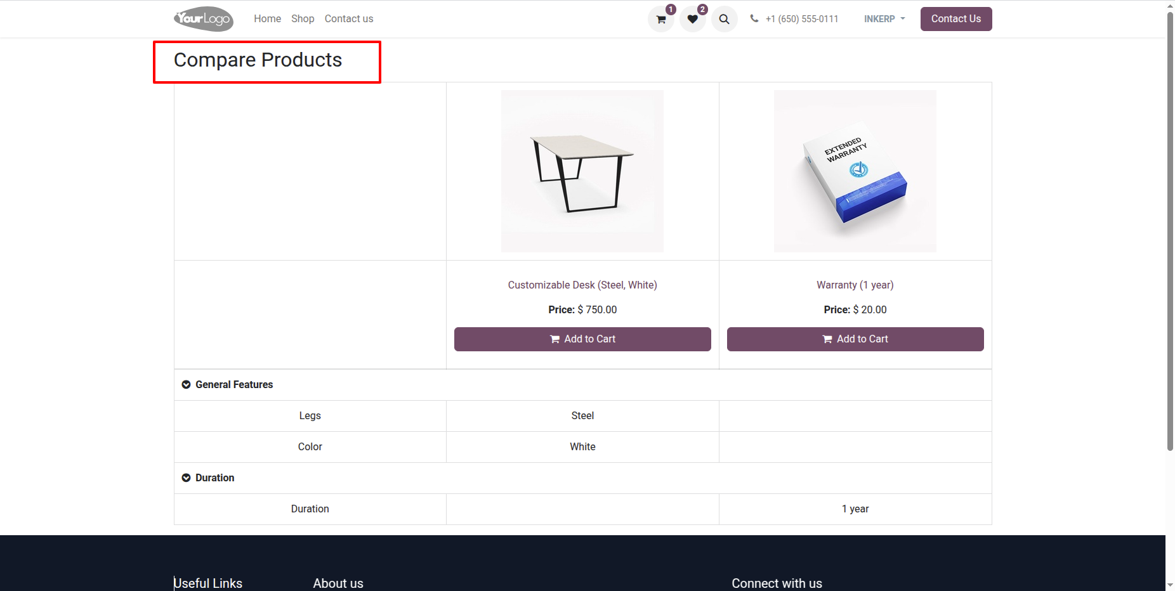Click the purple Contact Us button
The image size is (1175, 591).
[x=956, y=19]
